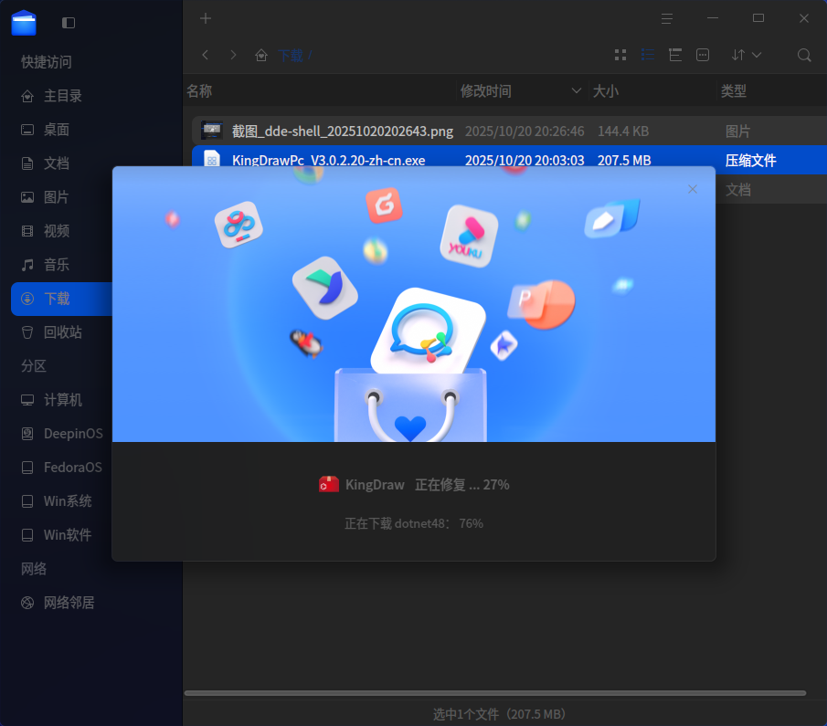
Task: Click the exe file icon
Action: (212, 159)
